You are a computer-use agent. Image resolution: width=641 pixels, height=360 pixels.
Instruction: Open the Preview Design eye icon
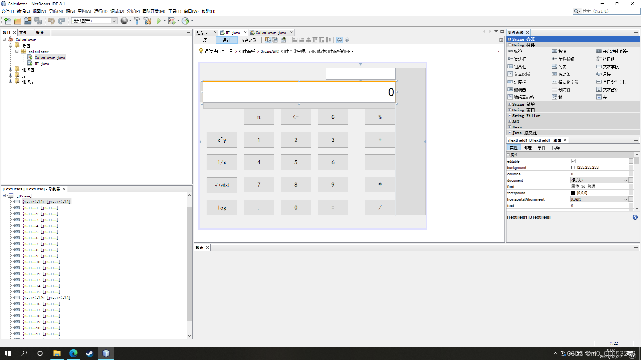point(283,40)
